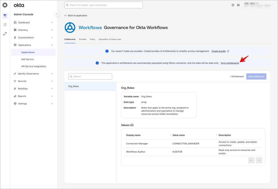Image resolution: width=278 pixels, height=189 pixels.
Task: Expand the Dashboard menu chevron
Action: click(52, 23)
